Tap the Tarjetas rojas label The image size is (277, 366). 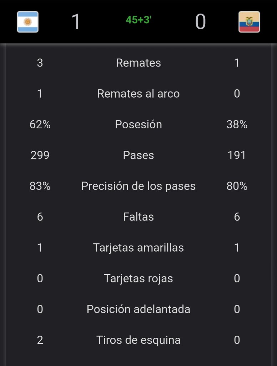point(138,278)
